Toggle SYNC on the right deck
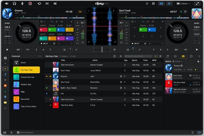This screenshot has width=204, height=136. pyautogui.click(x=197, y=23)
